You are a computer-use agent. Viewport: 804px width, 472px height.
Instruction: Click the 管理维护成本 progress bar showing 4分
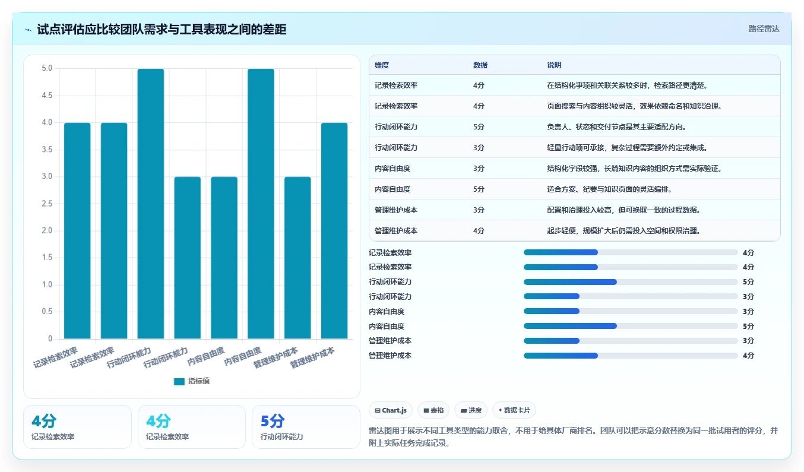pyautogui.click(x=631, y=356)
